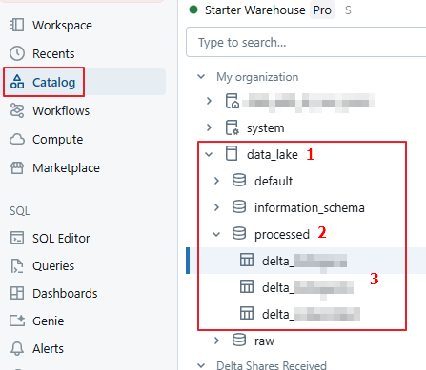
Task: Click the Alerts bell icon
Action: click(17, 348)
